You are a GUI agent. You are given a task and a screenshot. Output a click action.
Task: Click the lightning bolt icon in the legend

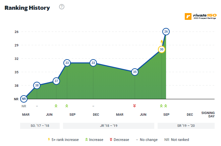click(49, 140)
